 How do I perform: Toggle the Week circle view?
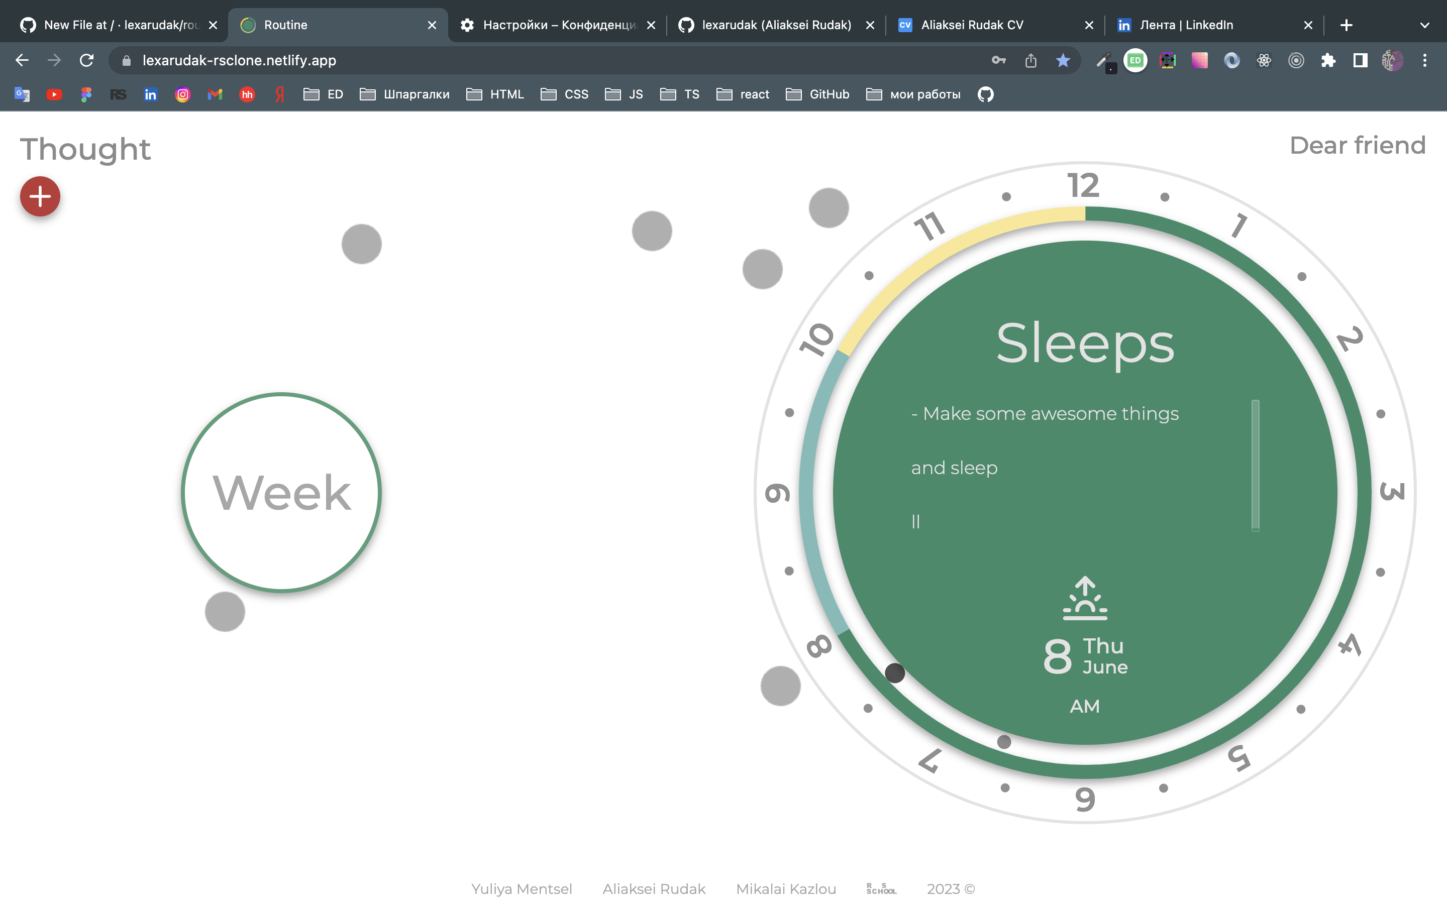[x=281, y=492]
